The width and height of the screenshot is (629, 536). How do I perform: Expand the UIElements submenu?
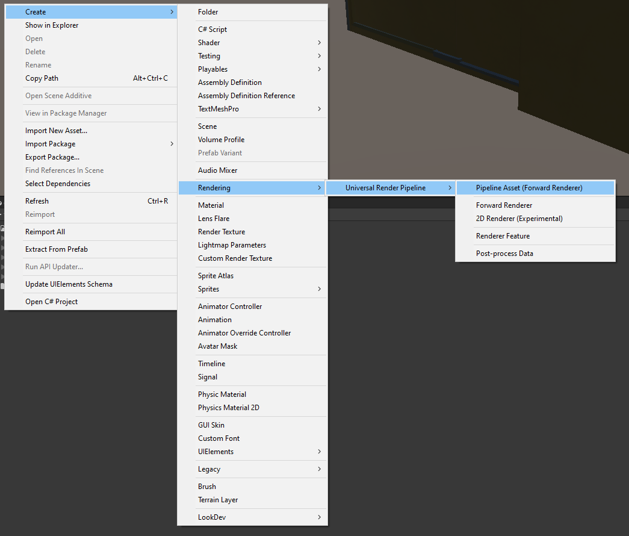(x=252, y=452)
